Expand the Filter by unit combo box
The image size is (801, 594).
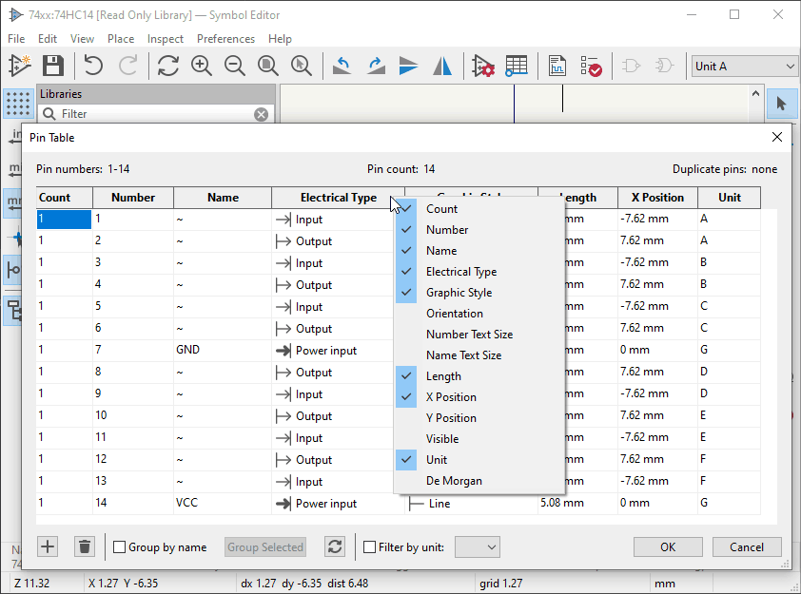(478, 546)
